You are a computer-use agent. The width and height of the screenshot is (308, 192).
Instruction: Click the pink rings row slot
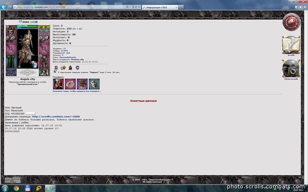(x=44, y=34)
